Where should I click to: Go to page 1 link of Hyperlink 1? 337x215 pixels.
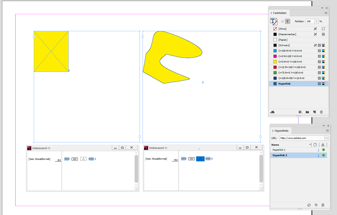pos(318,150)
